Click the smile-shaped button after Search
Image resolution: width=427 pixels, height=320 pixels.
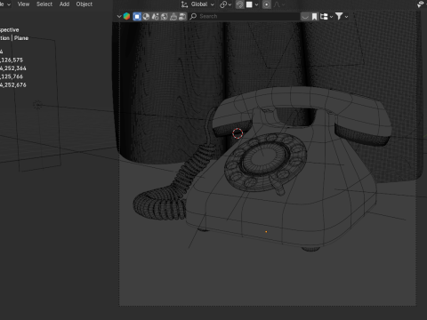(305, 16)
